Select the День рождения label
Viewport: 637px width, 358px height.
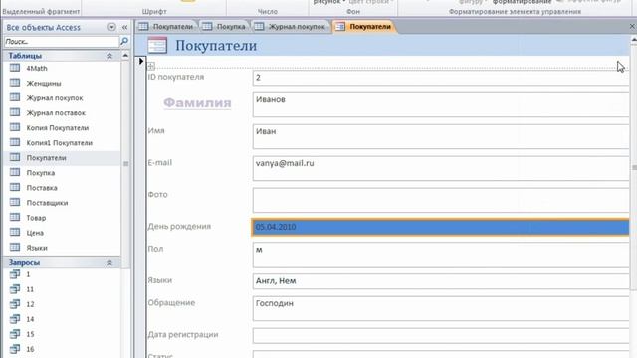[179, 226]
